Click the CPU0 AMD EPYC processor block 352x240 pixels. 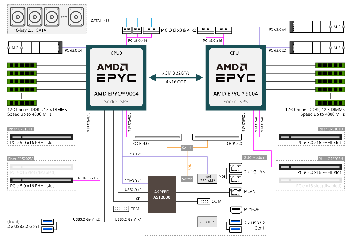click(x=116, y=78)
